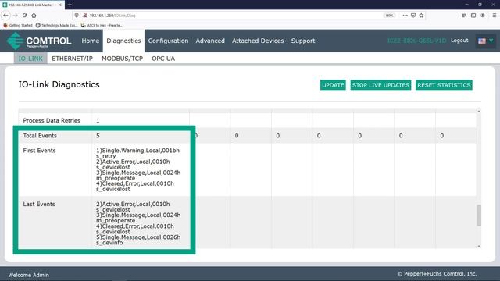
Task: Click the Pepperl+Fuchs Comtrol copyright text
Action: click(x=437, y=274)
